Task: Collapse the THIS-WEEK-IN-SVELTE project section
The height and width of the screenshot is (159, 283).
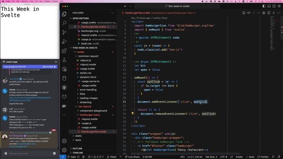Action: click(85, 48)
